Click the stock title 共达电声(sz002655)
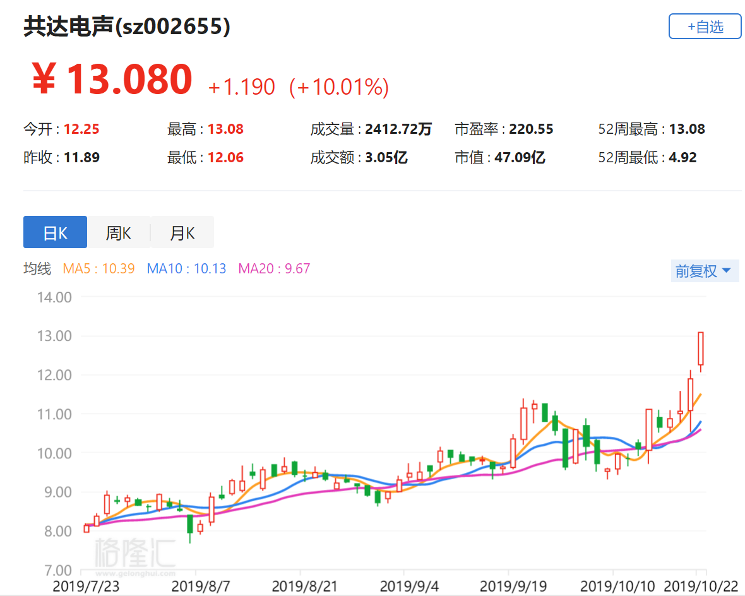This screenshot has height=596, width=745. [x=127, y=26]
